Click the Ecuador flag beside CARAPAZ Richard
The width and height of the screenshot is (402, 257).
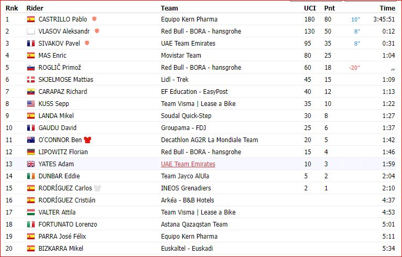pyautogui.click(x=31, y=92)
